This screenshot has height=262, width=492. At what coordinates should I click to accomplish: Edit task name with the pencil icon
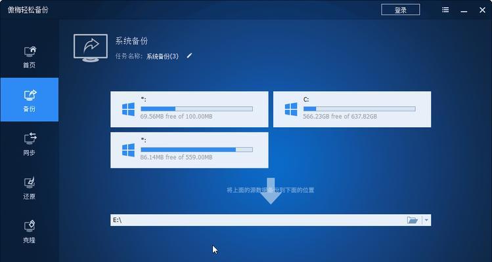tap(189, 56)
